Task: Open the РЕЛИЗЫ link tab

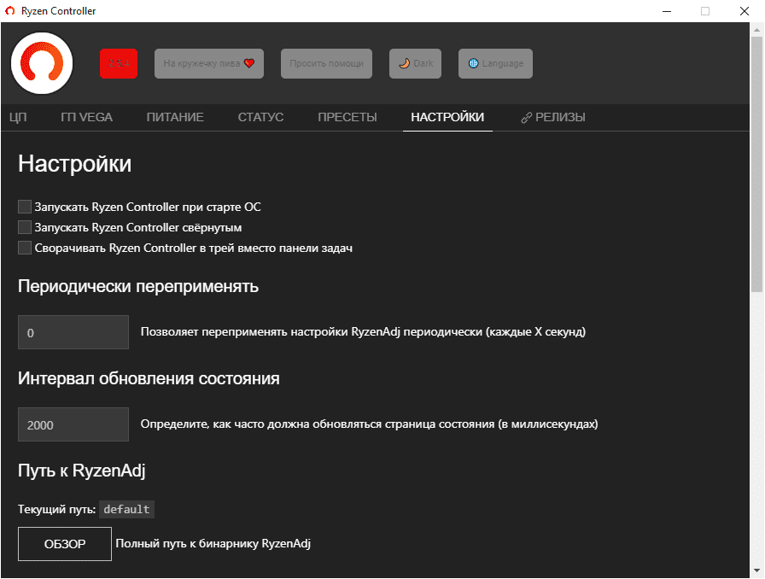Action: pos(553,117)
